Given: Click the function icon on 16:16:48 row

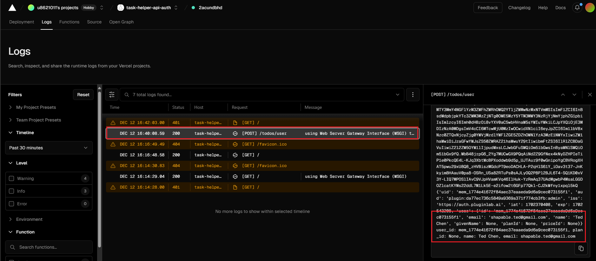Looking at the screenshot, I should click(235, 155).
